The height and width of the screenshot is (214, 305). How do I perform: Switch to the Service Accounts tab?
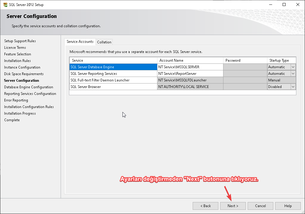pyautogui.click(x=80, y=42)
